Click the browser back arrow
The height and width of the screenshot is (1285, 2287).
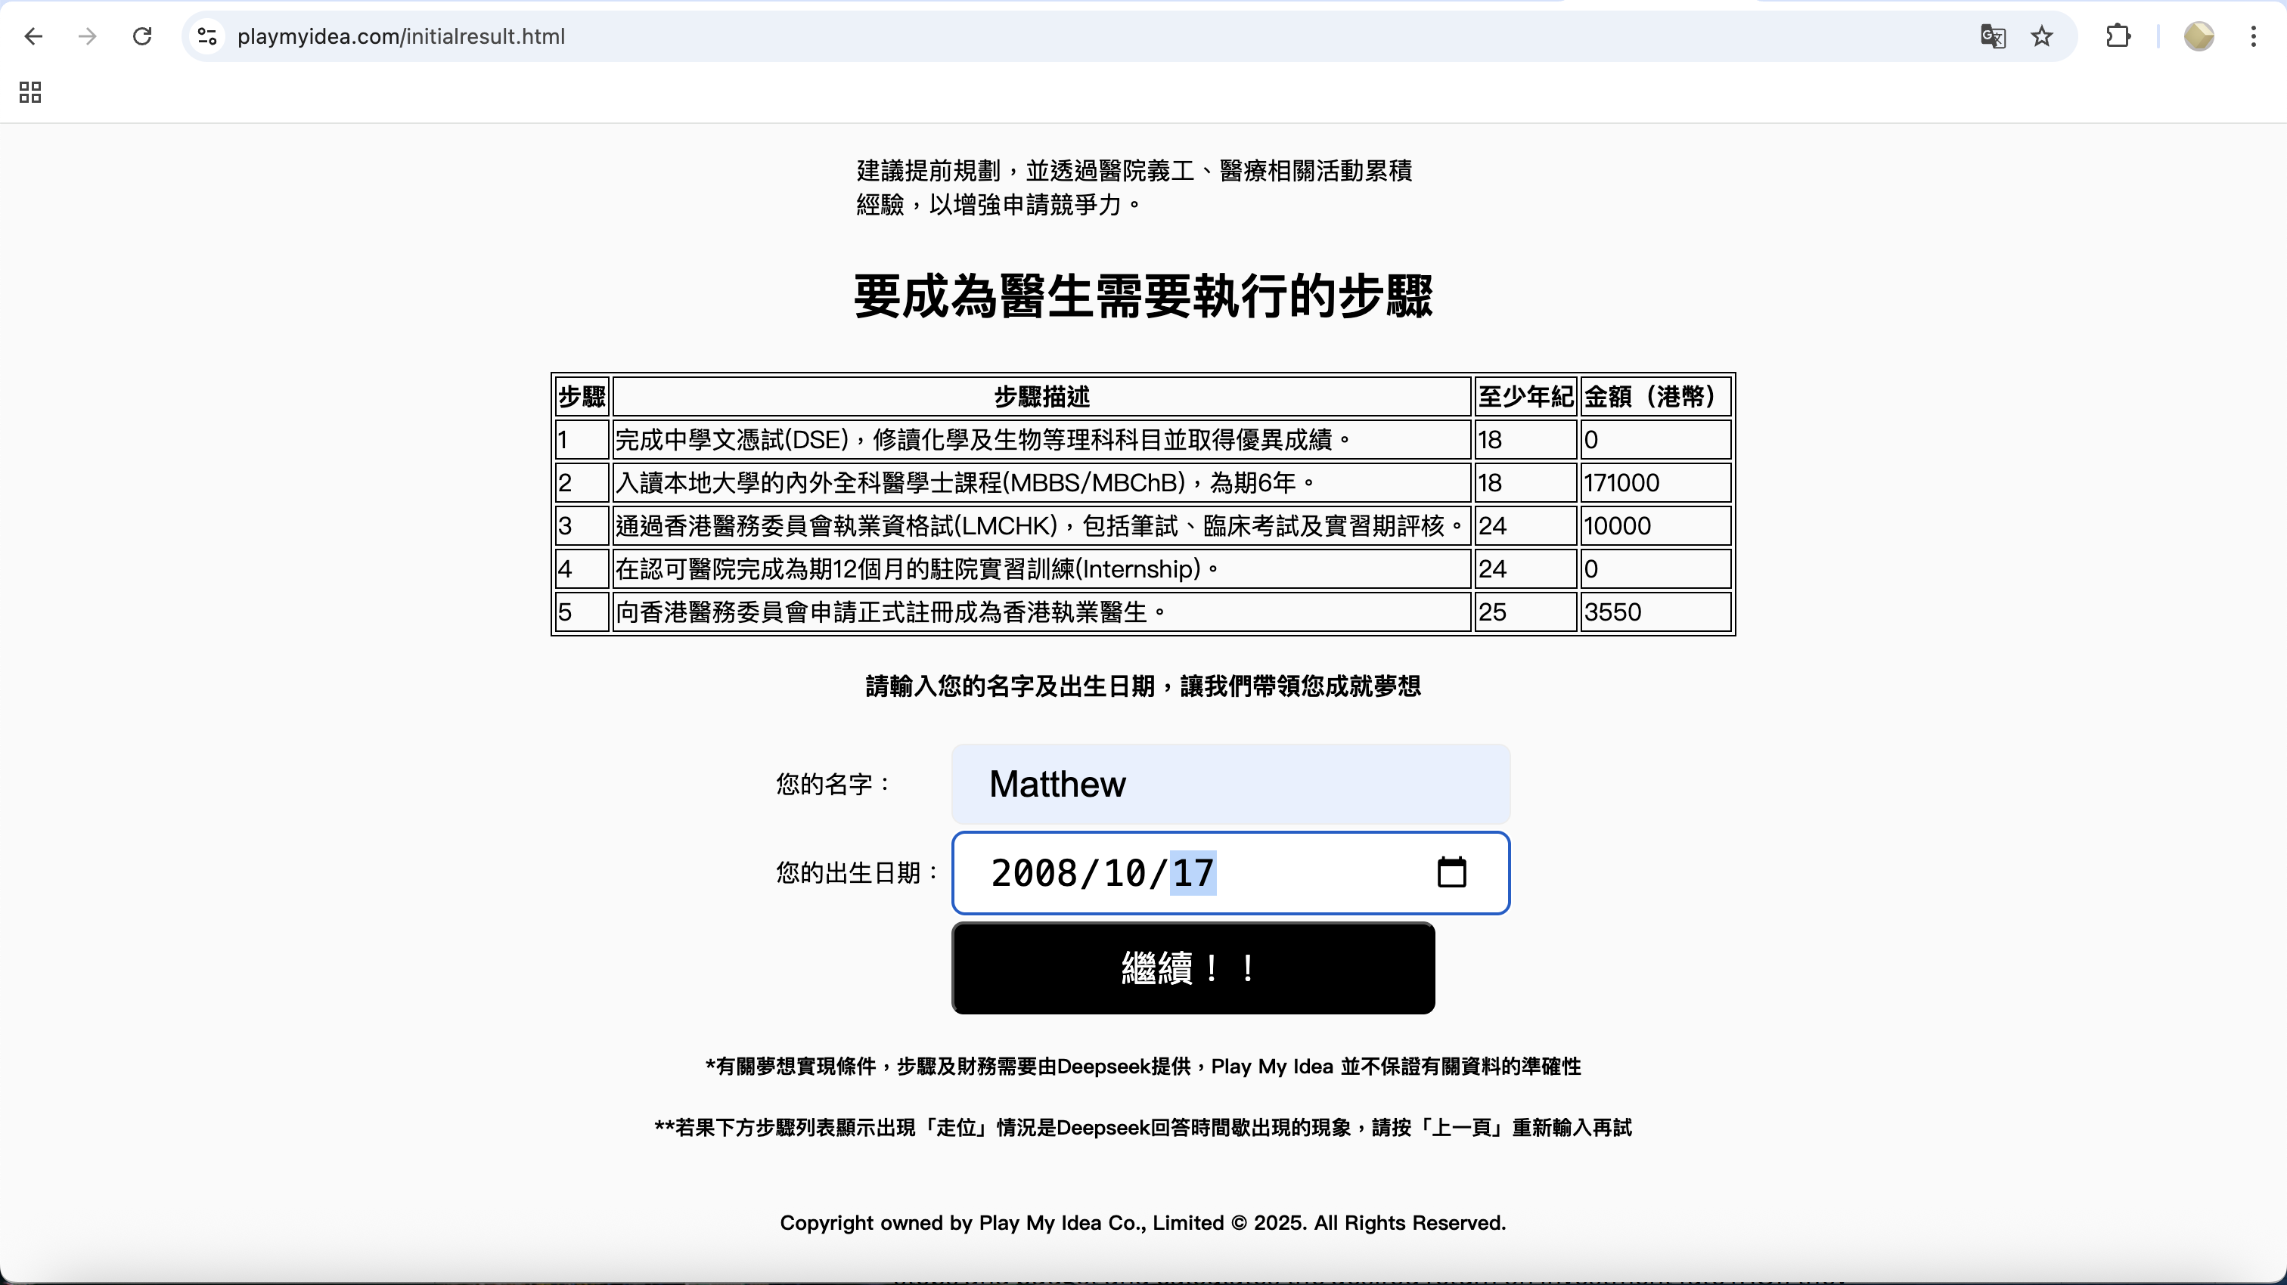[34, 36]
